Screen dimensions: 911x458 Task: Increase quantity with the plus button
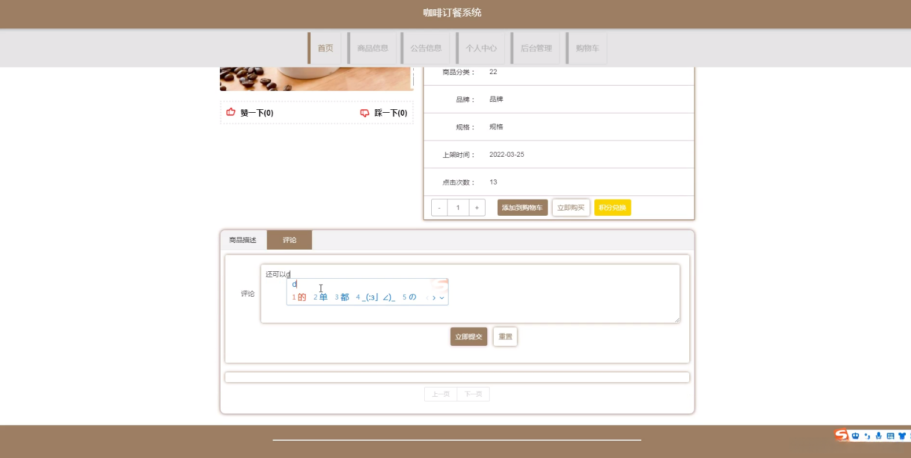pos(477,208)
